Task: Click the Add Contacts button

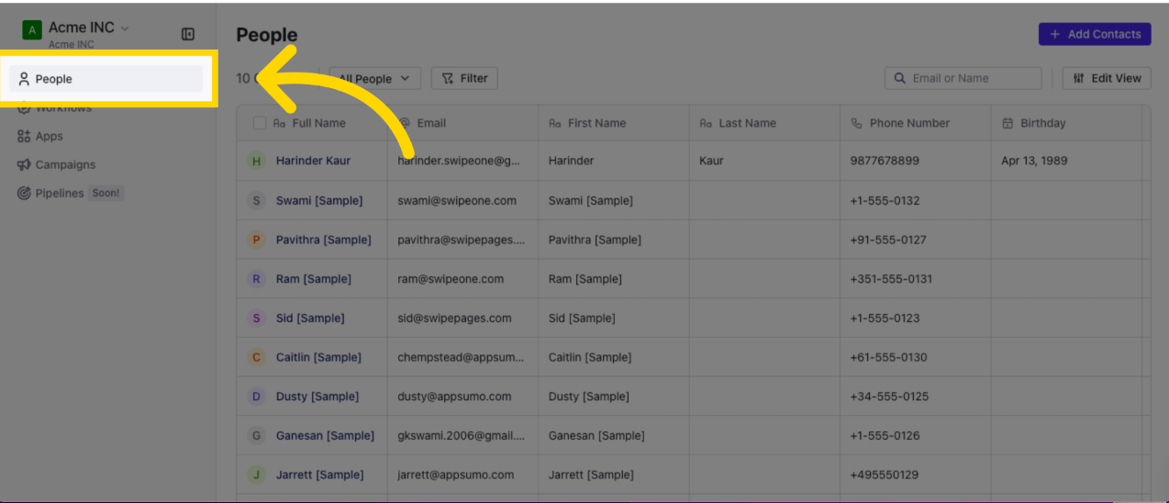Action: pyautogui.click(x=1095, y=34)
